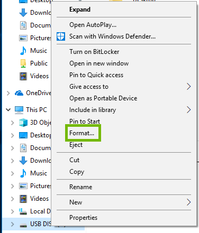Click the Give access to submenu arrow
199x233 pixels.
tap(189, 87)
